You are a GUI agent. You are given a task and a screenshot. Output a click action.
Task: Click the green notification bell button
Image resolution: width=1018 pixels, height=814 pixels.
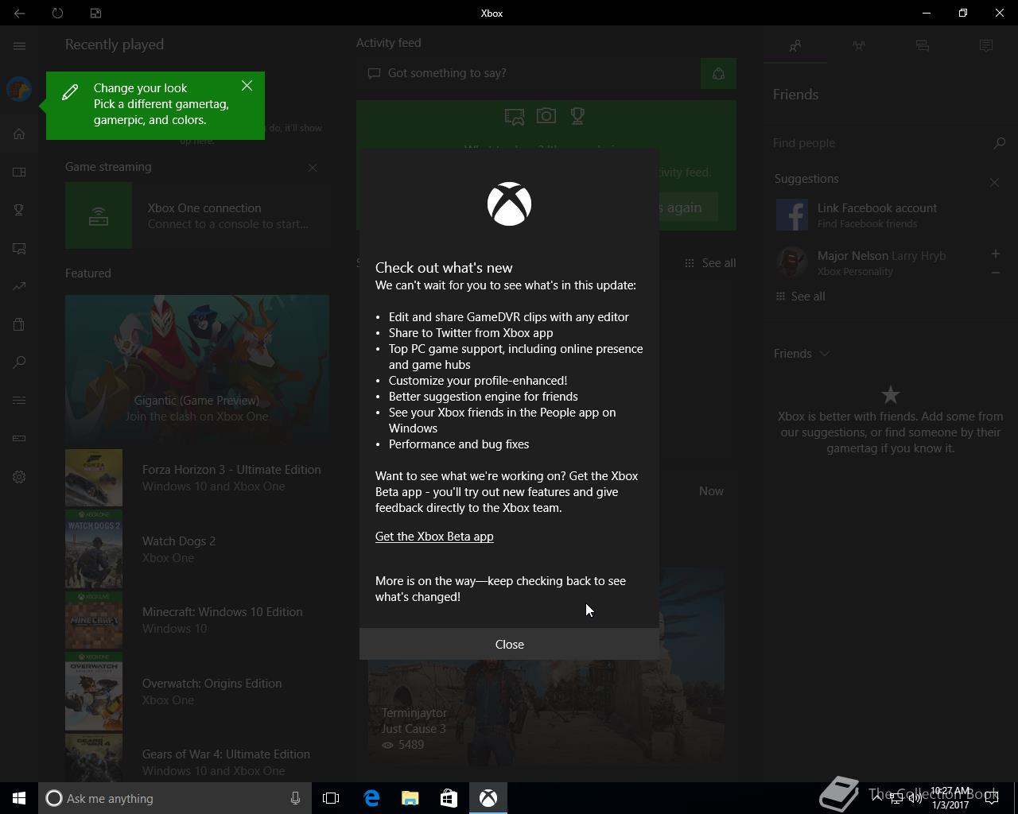coord(718,74)
